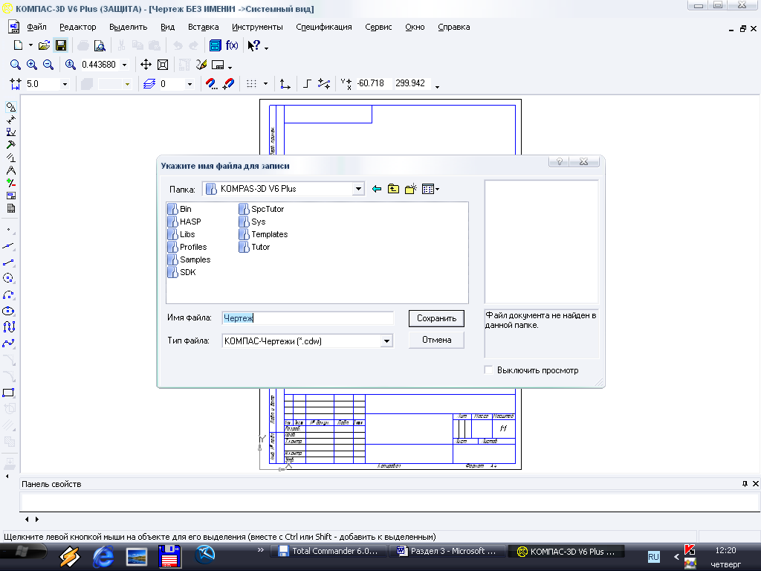The image size is (761, 571).
Task: Click the Сохранить button
Action: tap(436, 318)
